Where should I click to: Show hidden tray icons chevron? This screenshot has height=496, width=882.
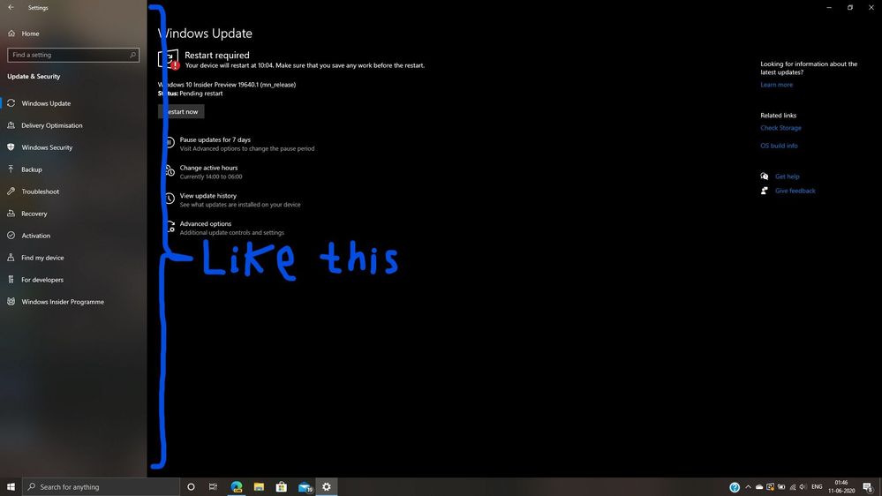pos(748,487)
